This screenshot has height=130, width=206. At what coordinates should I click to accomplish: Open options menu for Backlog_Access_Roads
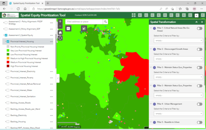tap(51, 103)
